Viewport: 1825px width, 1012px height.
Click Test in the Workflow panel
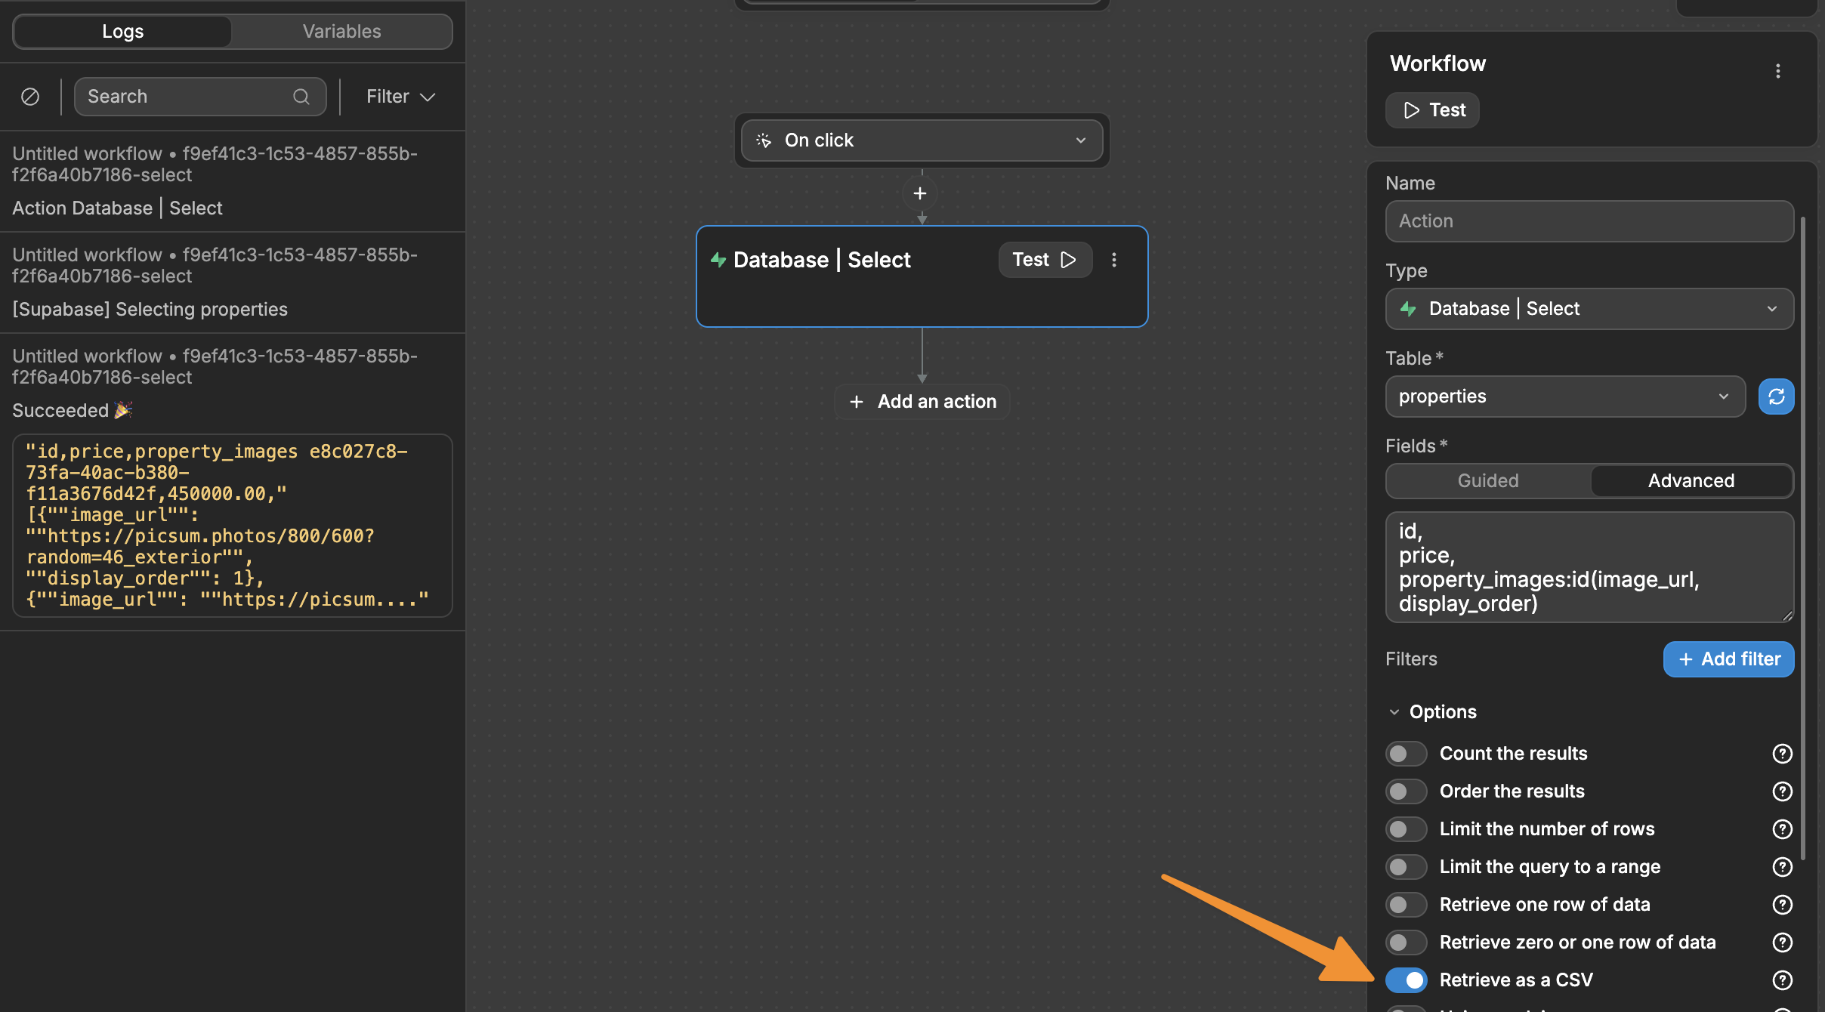1432,110
